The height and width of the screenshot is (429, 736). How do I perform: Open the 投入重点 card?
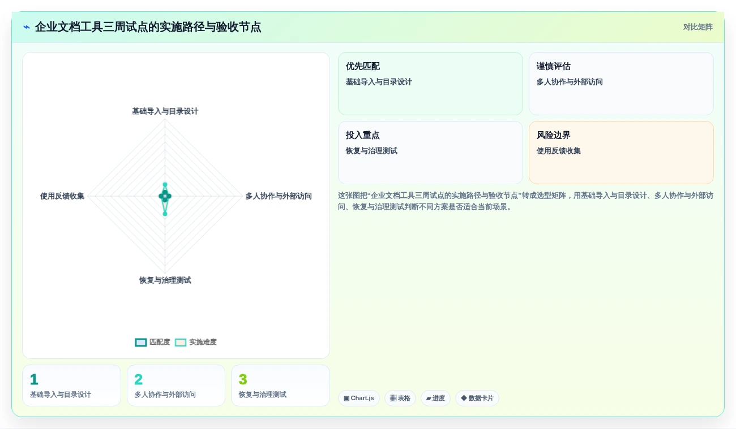(430, 153)
